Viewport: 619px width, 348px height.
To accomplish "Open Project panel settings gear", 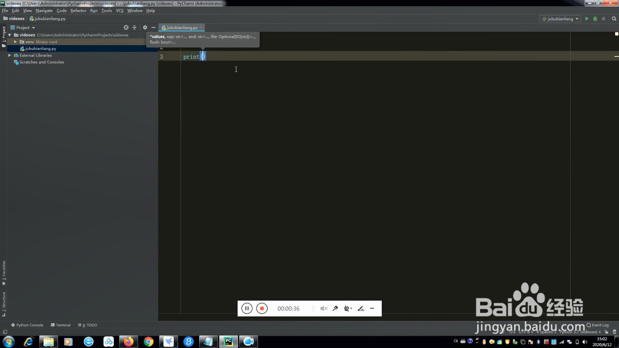I will pyautogui.click(x=145, y=27).
